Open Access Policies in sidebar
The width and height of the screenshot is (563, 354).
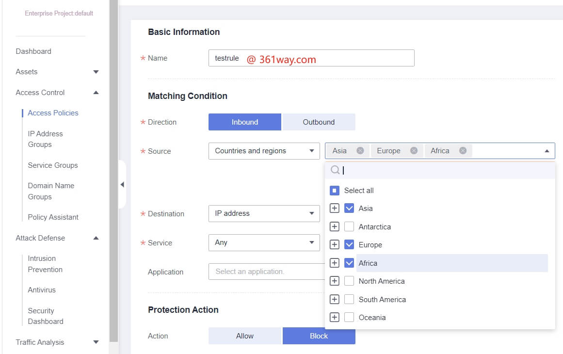tap(53, 113)
